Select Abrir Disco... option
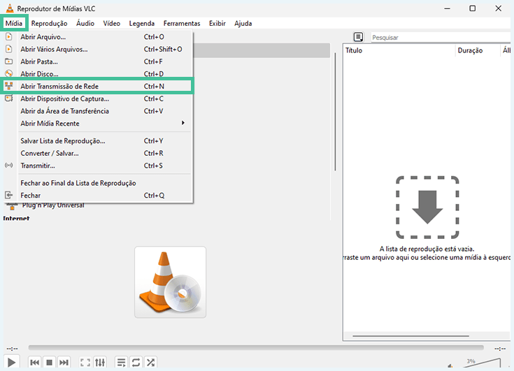Screen dimensions: 514x371 pos(98,74)
